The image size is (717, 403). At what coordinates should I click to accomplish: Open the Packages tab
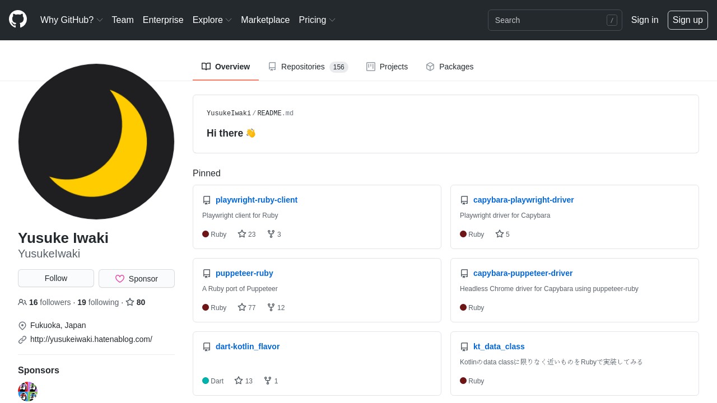click(449, 67)
